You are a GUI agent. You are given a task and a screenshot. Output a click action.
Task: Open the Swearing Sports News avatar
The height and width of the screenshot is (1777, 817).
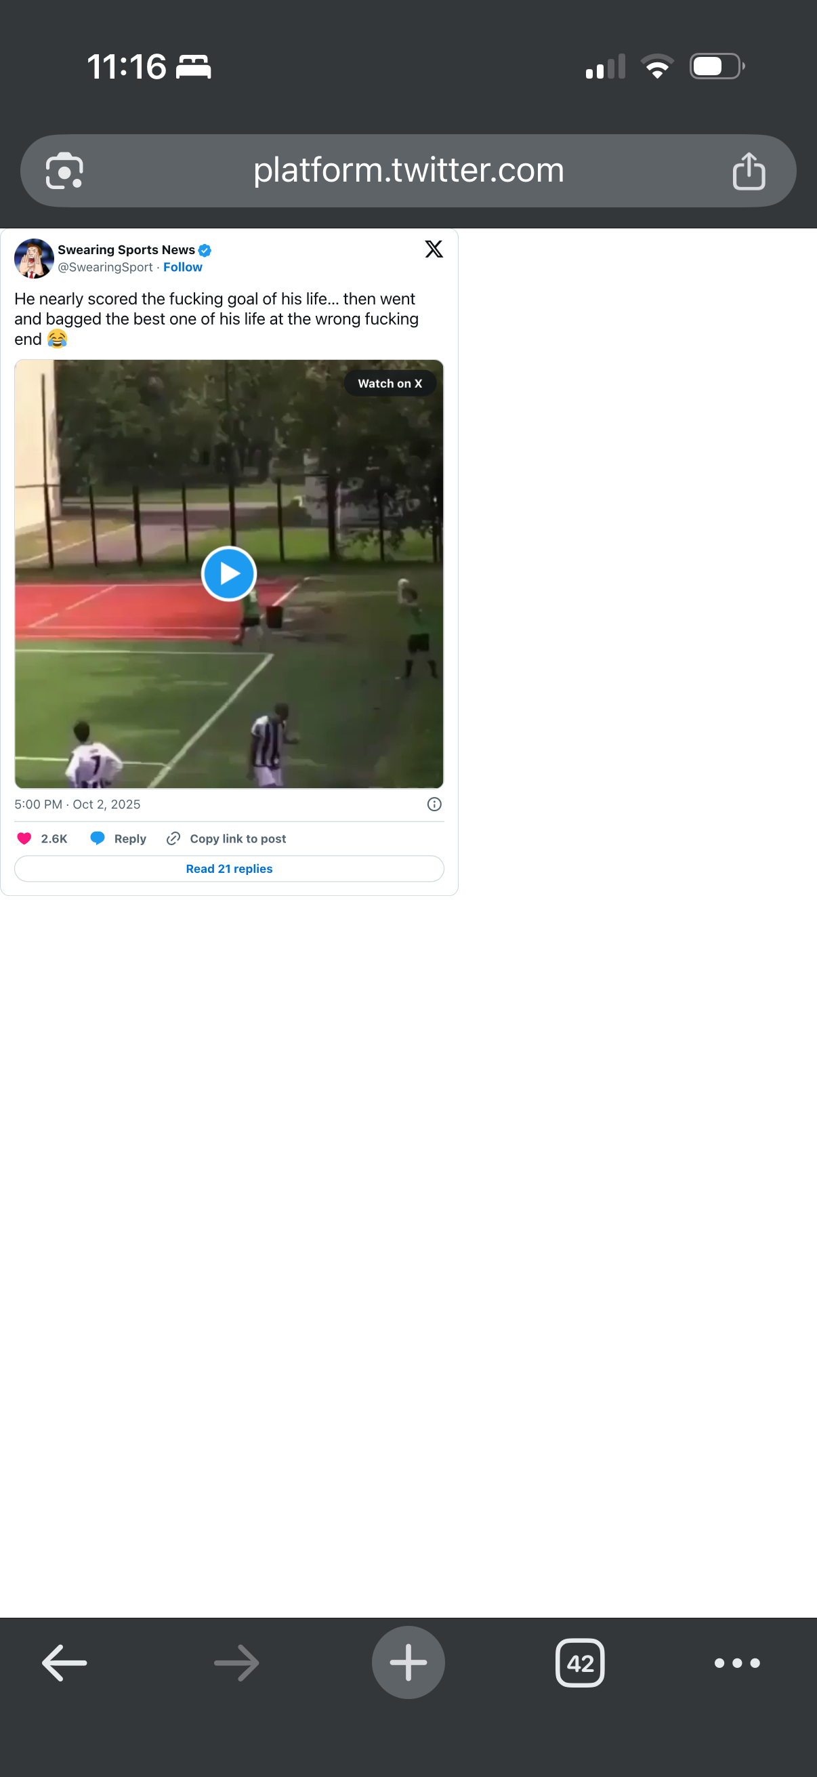[34, 259]
